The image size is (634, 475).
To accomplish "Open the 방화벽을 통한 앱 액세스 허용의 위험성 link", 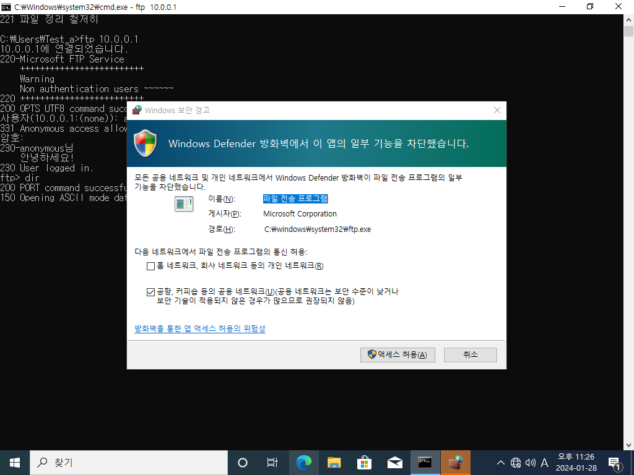I will [200, 329].
